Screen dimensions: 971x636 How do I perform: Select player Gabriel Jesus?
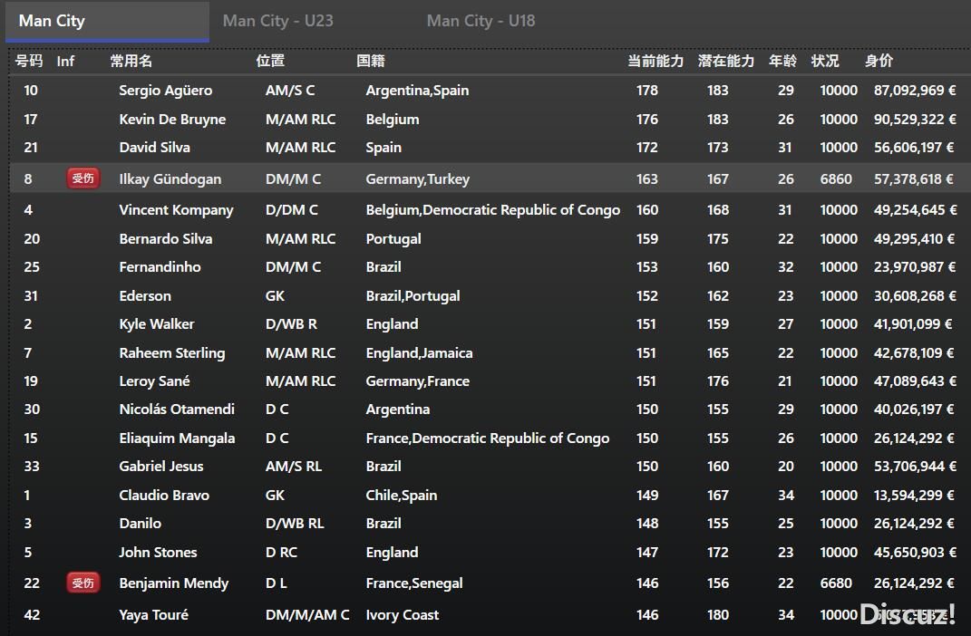161,466
